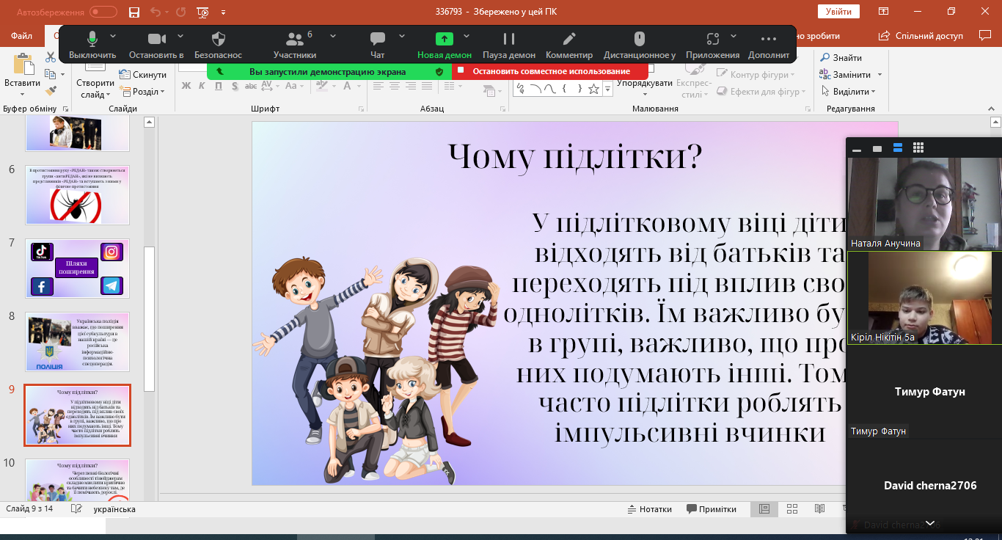Click Скинути reset slide

(x=143, y=75)
